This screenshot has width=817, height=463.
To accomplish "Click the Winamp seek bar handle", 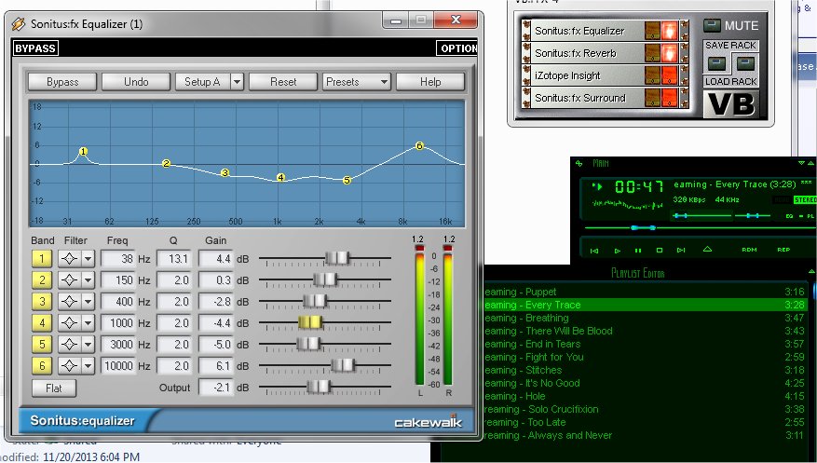I will pos(644,227).
